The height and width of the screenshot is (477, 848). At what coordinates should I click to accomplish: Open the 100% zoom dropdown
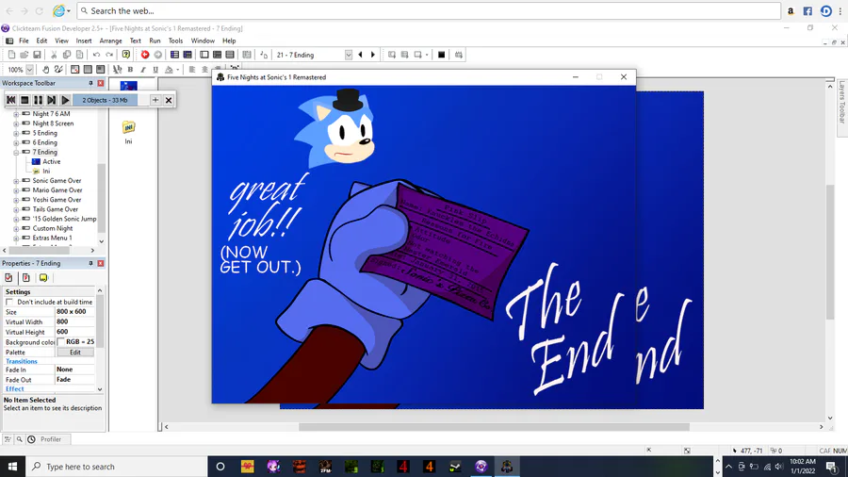point(30,69)
